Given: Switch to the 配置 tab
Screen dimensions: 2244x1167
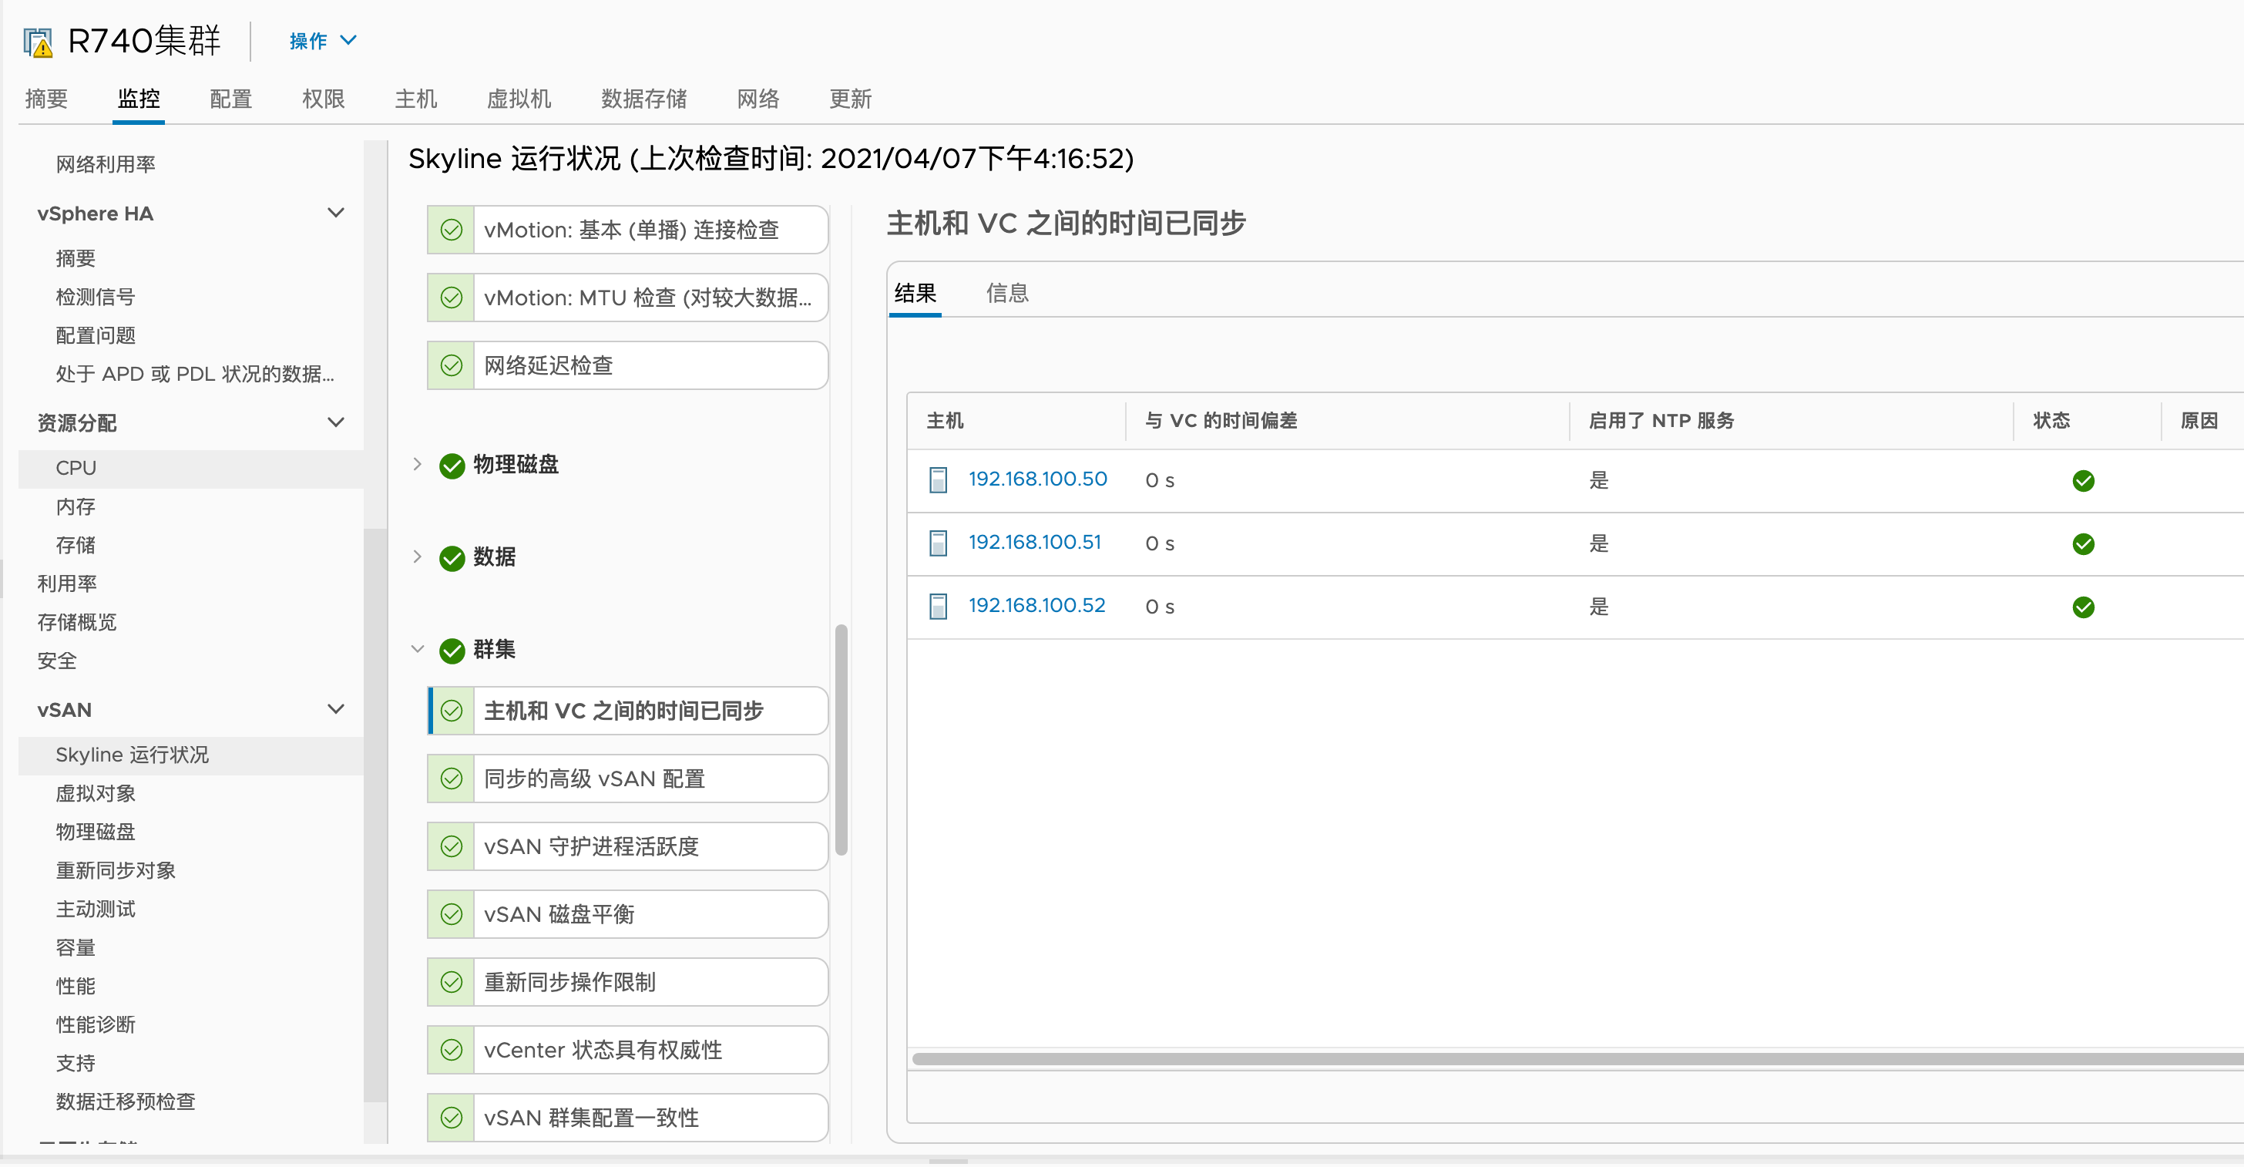Looking at the screenshot, I should pyautogui.click(x=230, y=99).
